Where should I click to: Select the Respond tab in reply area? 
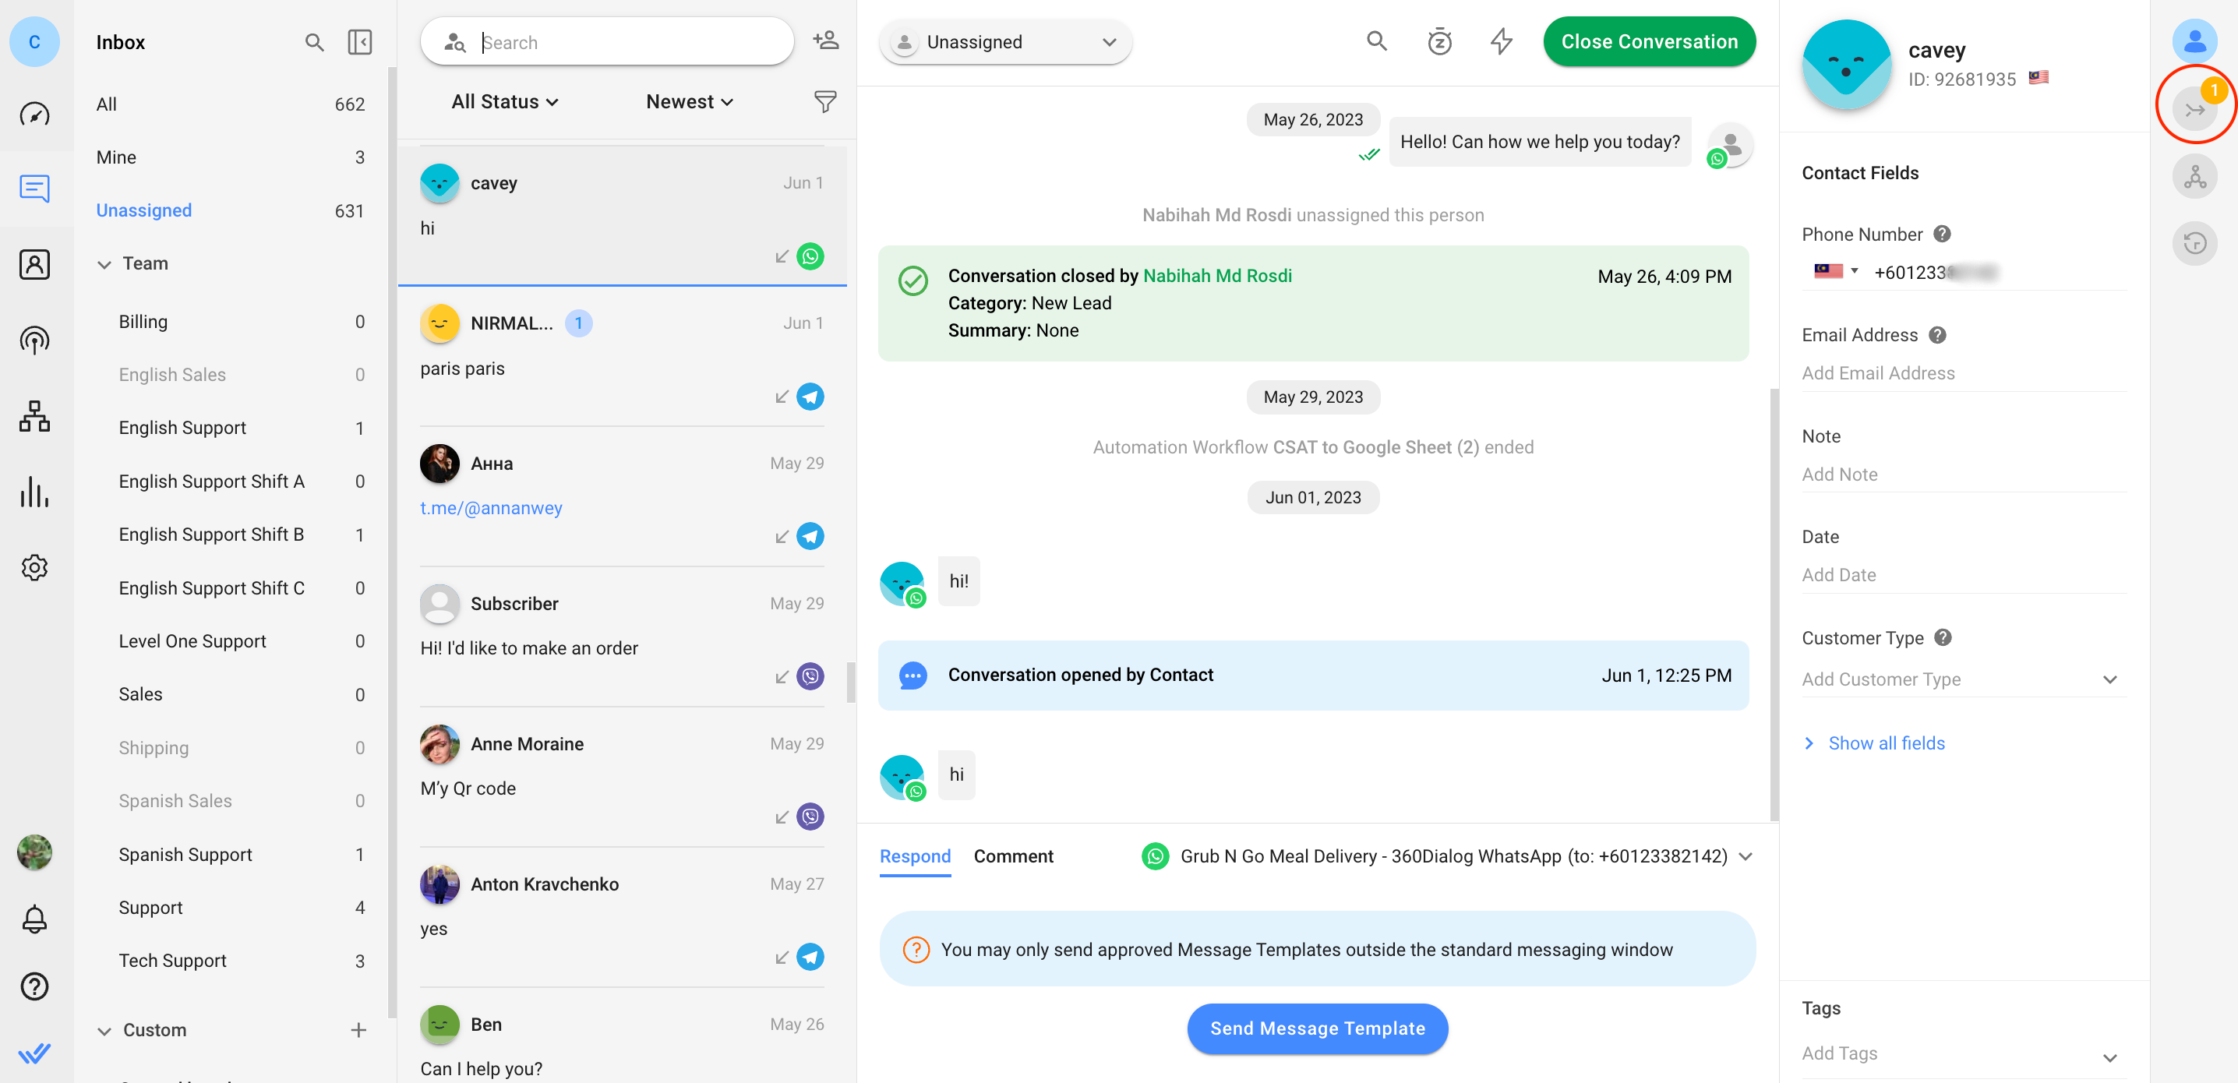tap(915, 856)
